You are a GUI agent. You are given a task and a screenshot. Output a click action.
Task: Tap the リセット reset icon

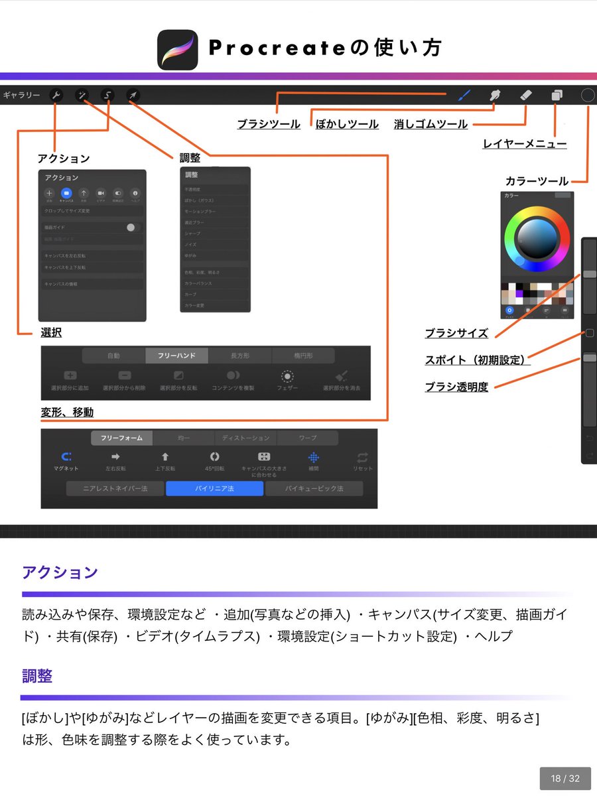point(362,457)
